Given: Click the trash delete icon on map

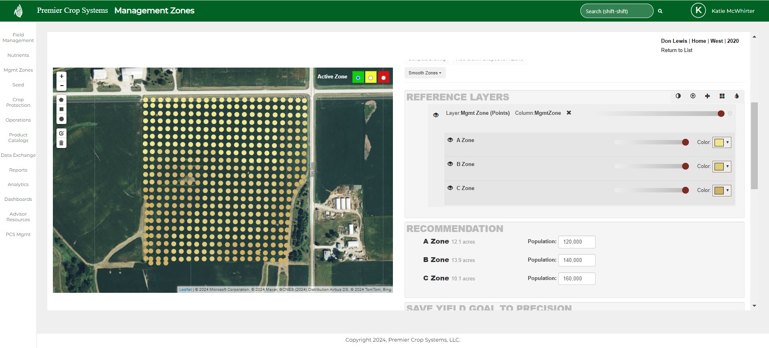Looking at the screenshot, I should coord(61,143).
